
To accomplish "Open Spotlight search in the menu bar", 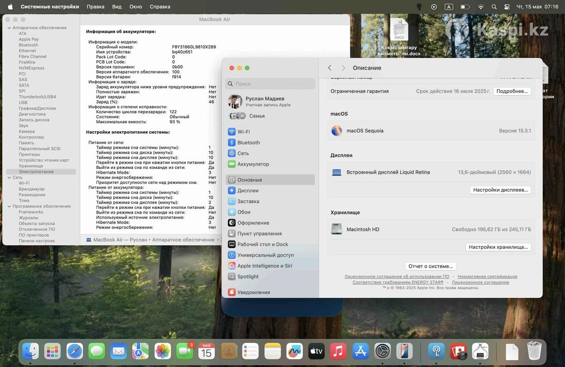I will pos(494,7).
